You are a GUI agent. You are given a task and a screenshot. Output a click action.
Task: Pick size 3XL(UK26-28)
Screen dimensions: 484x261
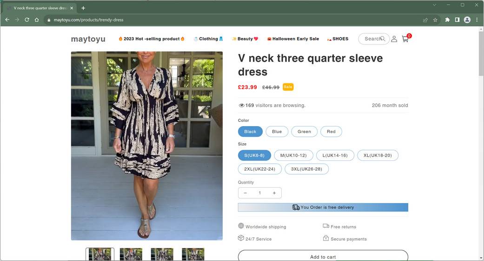point(306,169)
